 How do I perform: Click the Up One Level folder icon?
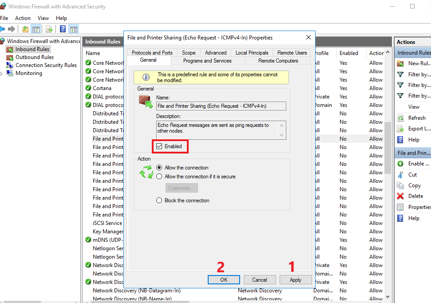click(x=25, y=29)
